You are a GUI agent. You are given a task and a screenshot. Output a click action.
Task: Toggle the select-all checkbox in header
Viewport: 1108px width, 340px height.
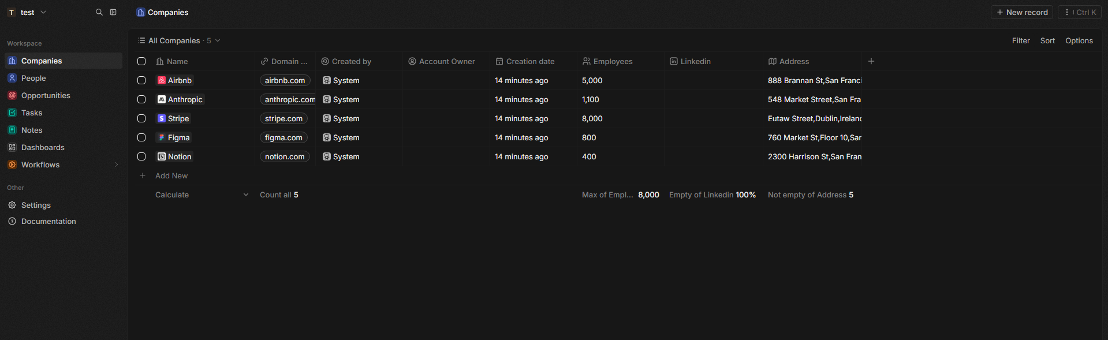tap(141, 61)
